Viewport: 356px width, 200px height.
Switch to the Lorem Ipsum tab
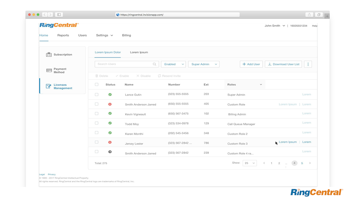[139, 52]
